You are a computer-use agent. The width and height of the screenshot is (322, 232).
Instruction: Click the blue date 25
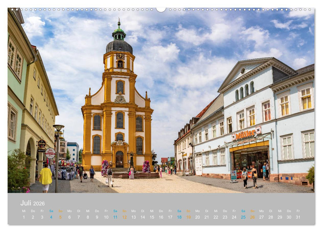tap(243, 217)
